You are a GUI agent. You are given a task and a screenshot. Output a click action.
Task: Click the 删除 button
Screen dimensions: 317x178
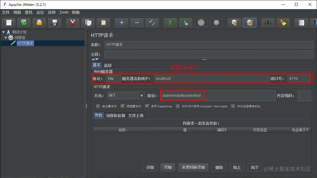tap(219, 167)
